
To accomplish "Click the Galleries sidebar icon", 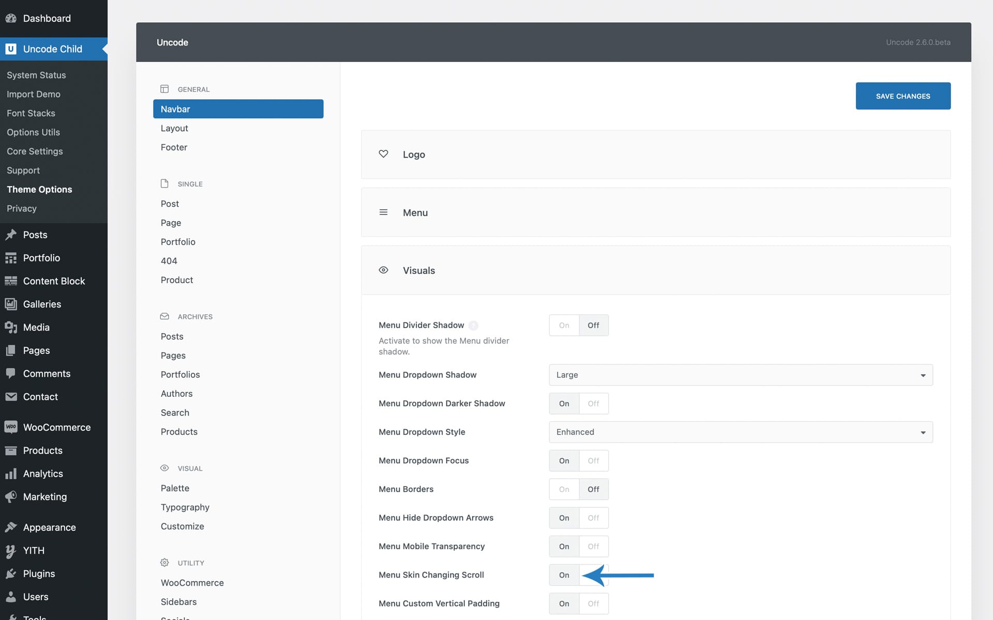I will (x=11, y=304).
